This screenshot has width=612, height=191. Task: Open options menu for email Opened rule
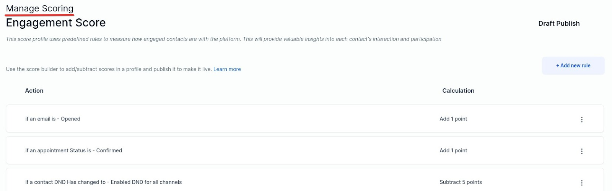[x=581, y=119]
